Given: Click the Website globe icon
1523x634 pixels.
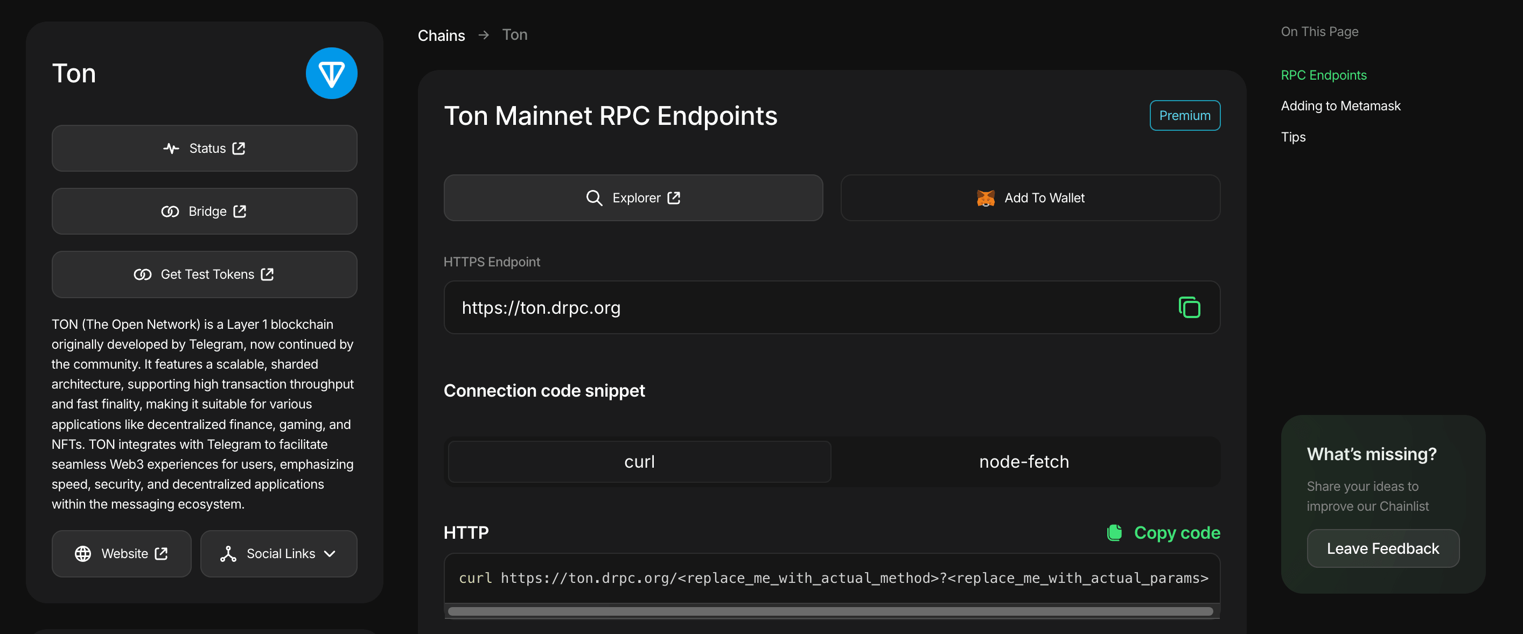Looking at the screenshot, I should coord(83,554).
